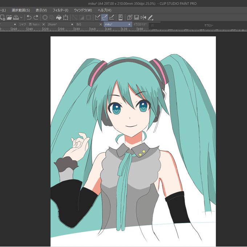The width and height of the screenshot is (247, 247).
Task: Click the Save icon in the toolbar
Action: [16, 17]
